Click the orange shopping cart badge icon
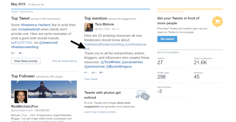236x122 pixels. [217, 22]
